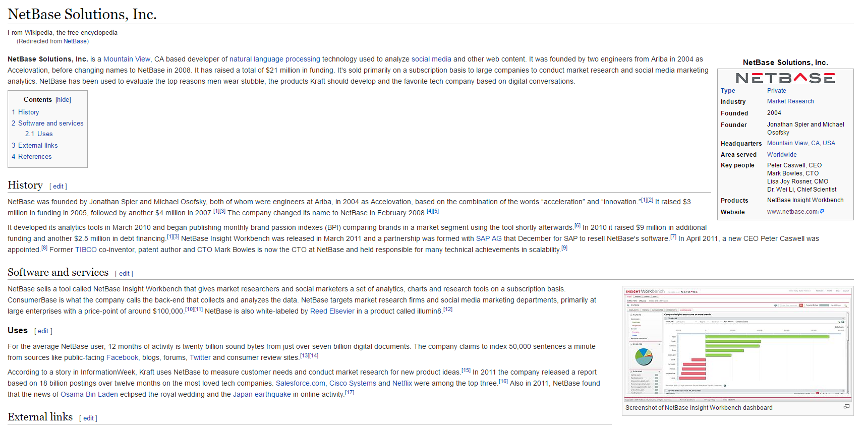
Task: Open the natural language processing article
Action: click(x=275, y=59)
